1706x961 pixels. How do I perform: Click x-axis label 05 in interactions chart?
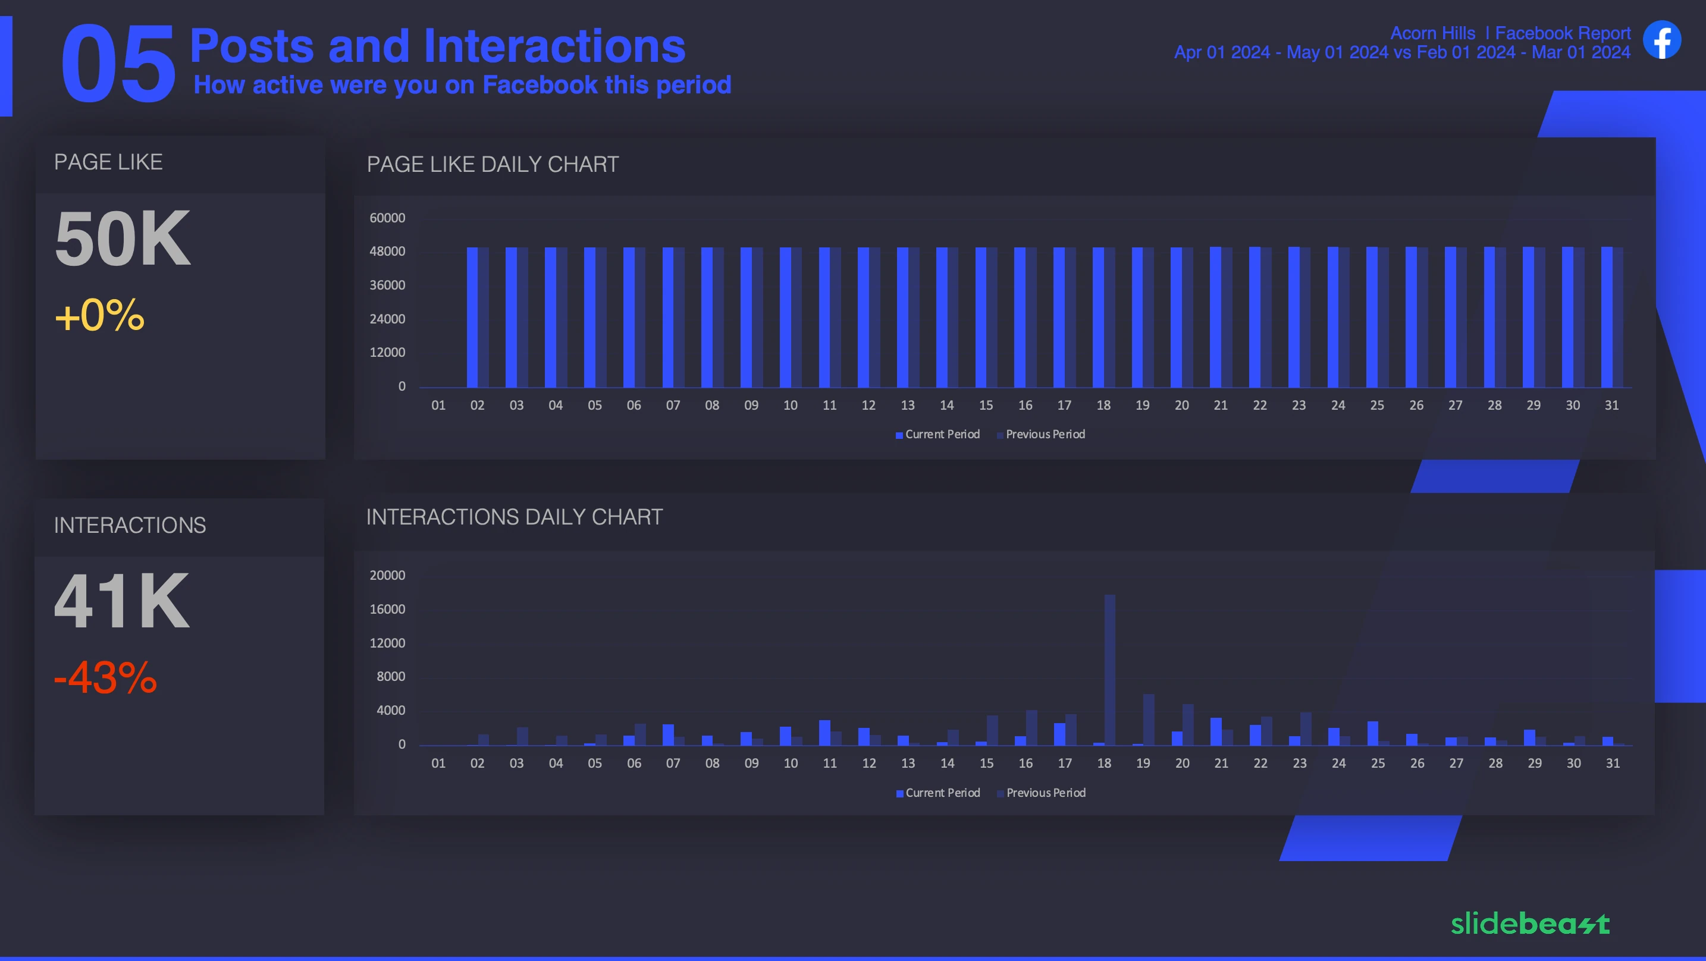[x=595, y=764]
